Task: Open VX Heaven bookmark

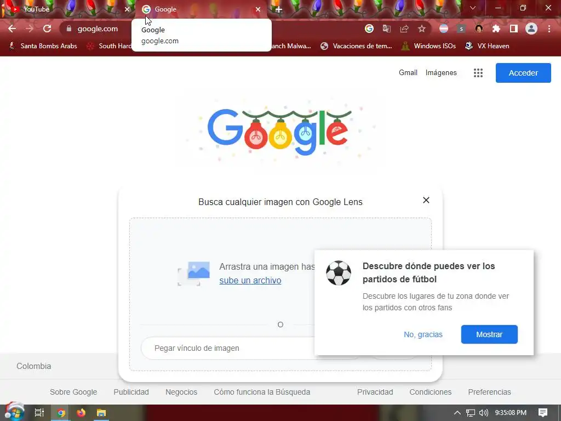Action: (487, 46)
